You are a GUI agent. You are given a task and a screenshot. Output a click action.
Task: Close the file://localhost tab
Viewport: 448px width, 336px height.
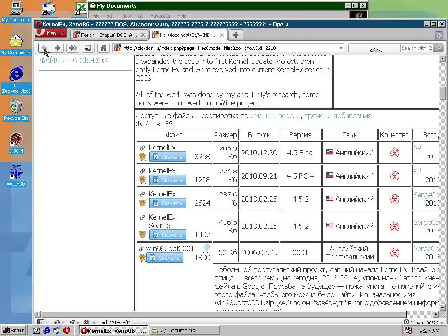coord(222,35)
